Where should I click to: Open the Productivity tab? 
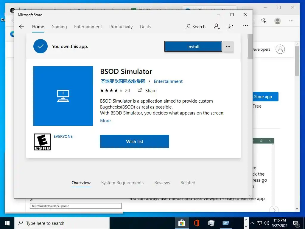point(121,27)
